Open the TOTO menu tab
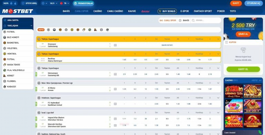This screenshot has height=135, width=265. pyautogui.click(x=233, y=11)
